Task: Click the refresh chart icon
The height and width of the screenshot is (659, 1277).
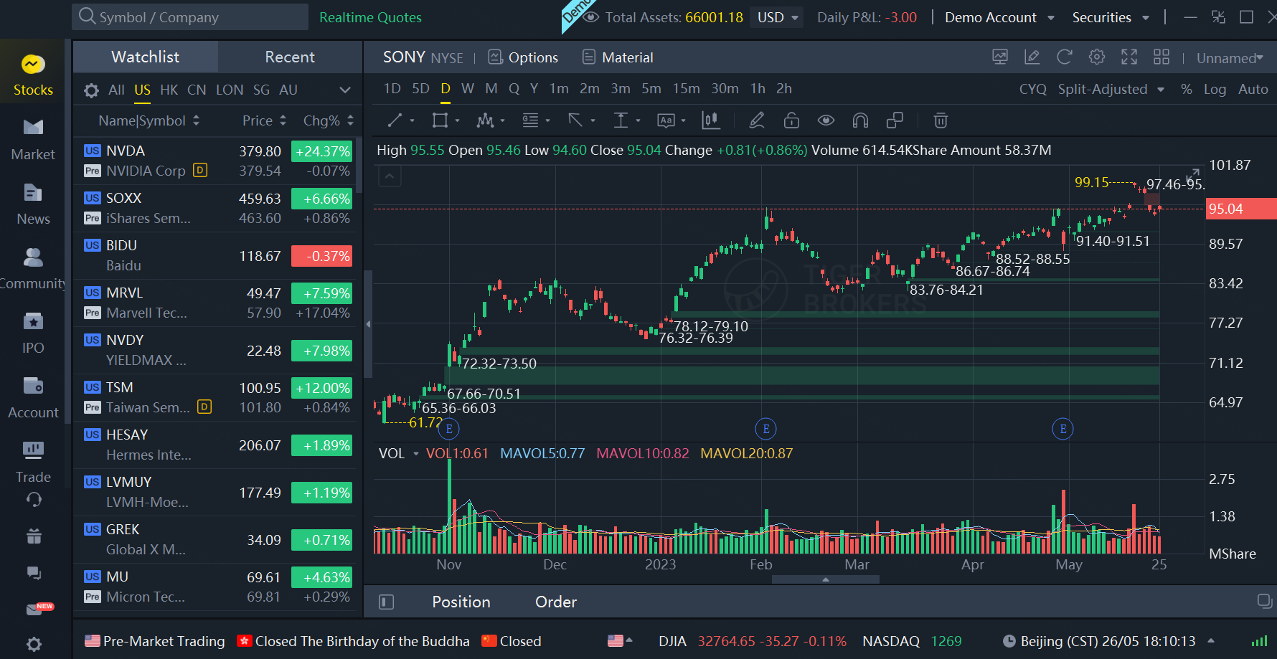Action: pyautogui.click(x=1065, y=57)
